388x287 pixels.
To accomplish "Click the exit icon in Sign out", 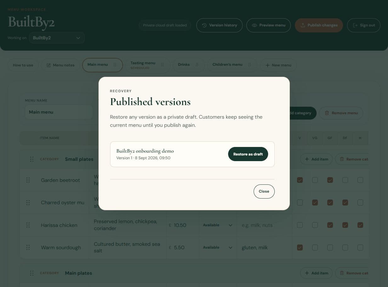I will point(355,25).
